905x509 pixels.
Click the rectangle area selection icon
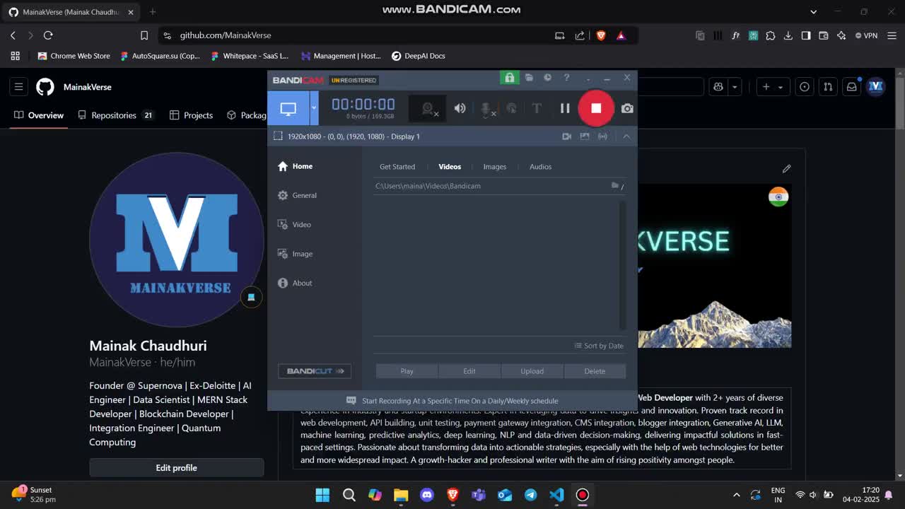click(278, 136)
